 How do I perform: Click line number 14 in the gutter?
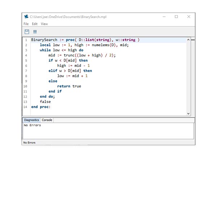coord(25,107)
